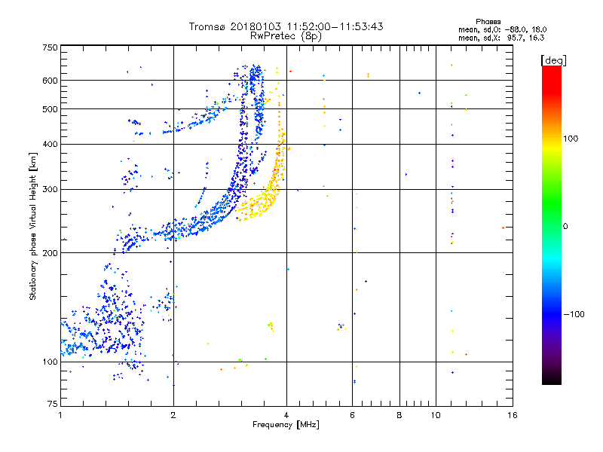Click the 'Phases' statistics heading

[488, 22]
